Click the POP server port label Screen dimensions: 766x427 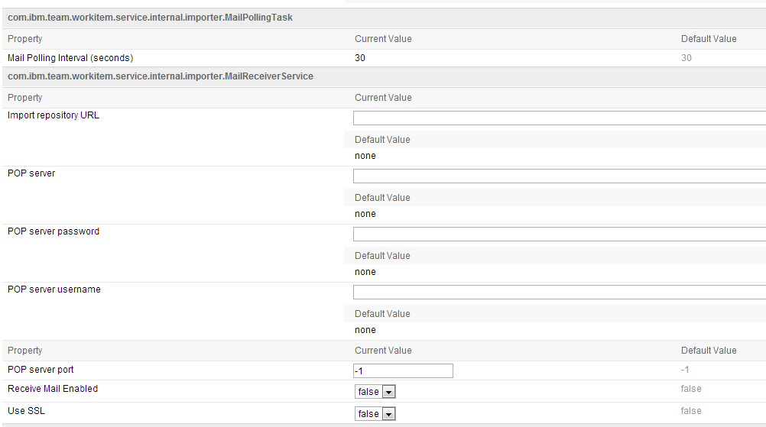41,370
